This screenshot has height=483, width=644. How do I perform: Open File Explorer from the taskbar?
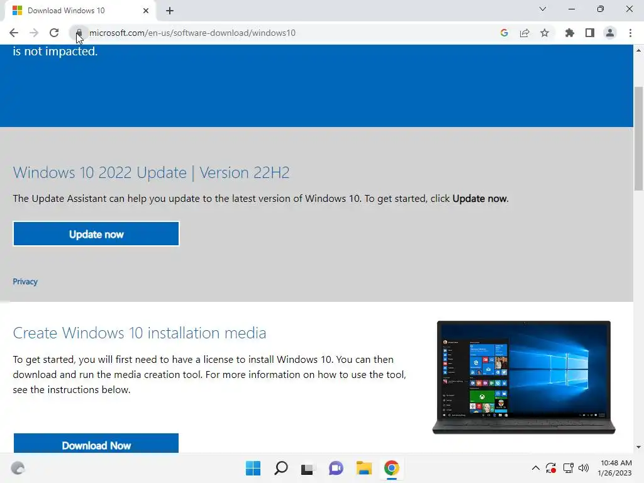[364, 468]
